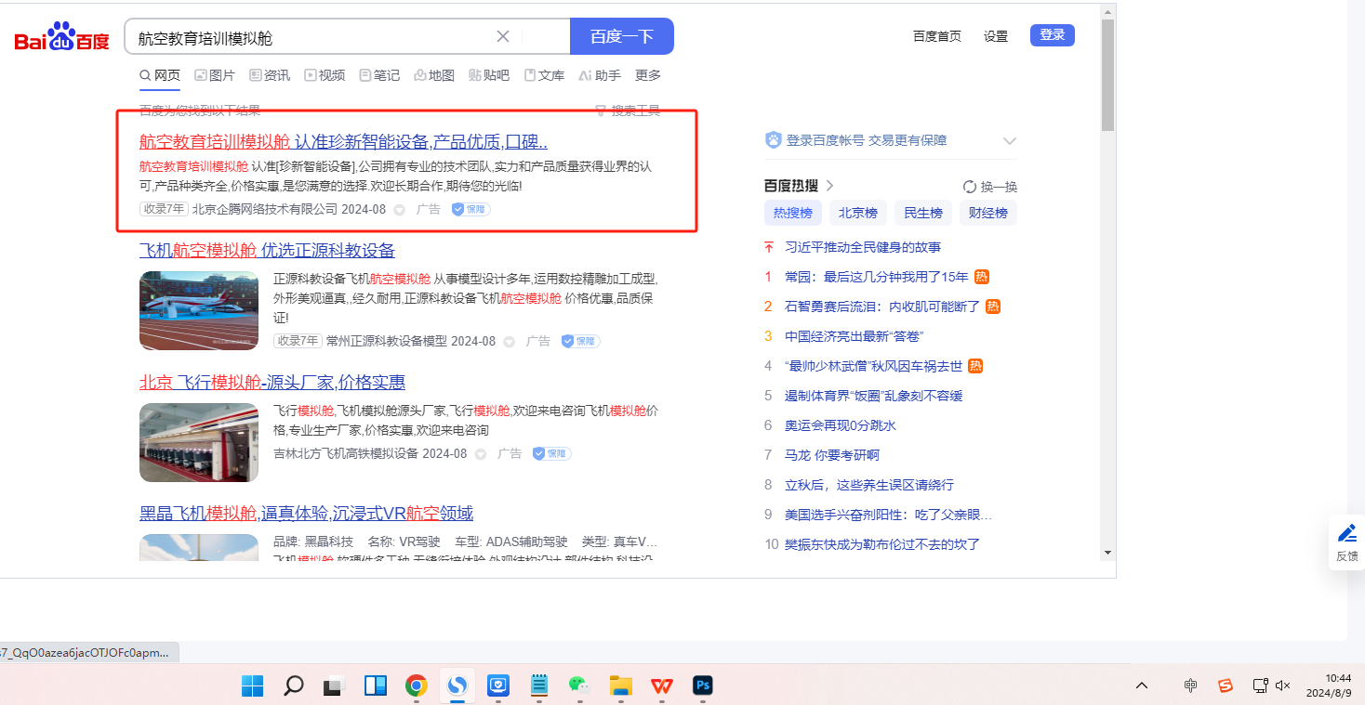Image resolution: width=1365 pixels, height=705 pixels.
Task: Toggle the 中 input language indicator
Action: pyautogui.click(x=1191, y=685)
